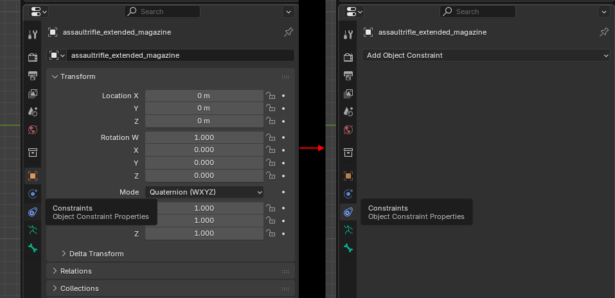The image size is (615, 298).
Task: Pin the right properties panel
Action: (x=604, y=32)
